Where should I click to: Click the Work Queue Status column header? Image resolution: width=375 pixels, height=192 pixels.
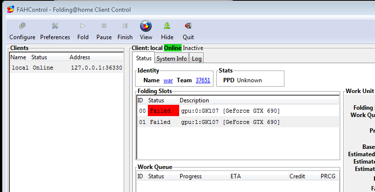click(x=163, y=176)
